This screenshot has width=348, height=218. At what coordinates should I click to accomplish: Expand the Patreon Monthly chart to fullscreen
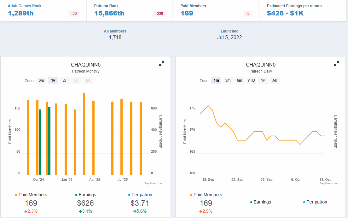click(x=162, y=64)
